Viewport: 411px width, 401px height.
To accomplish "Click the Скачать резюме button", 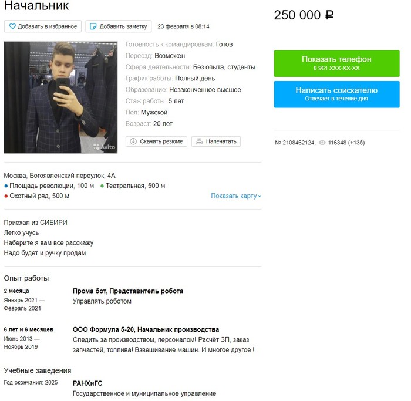I will pos(156,141).
